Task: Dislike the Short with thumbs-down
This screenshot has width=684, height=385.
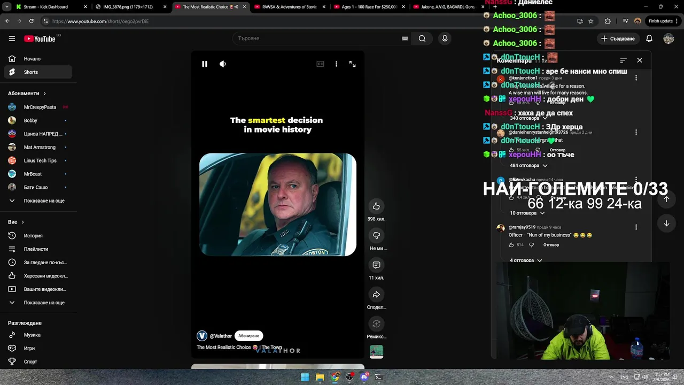Action: point(376,236)
